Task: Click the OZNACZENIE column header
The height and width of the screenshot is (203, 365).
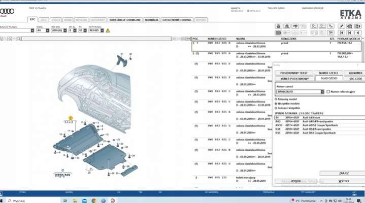Action: click(288, 39)
